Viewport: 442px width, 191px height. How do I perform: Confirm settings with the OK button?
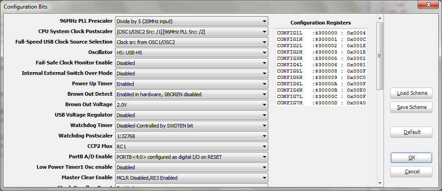tap(412, 157)
